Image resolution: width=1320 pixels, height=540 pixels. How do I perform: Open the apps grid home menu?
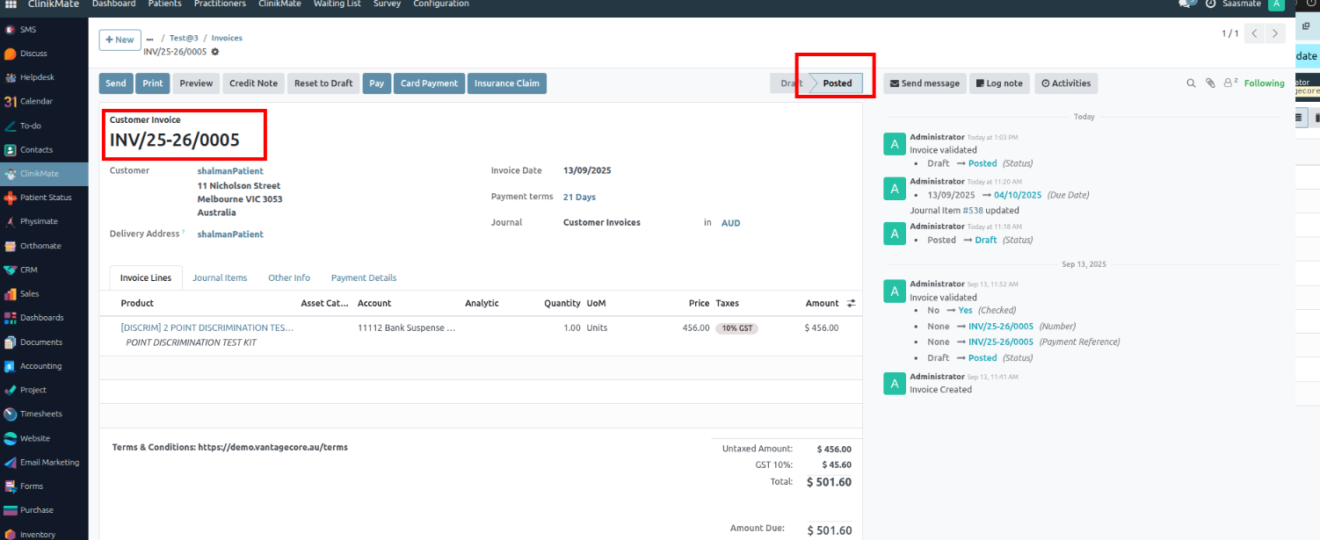[11, 4]
